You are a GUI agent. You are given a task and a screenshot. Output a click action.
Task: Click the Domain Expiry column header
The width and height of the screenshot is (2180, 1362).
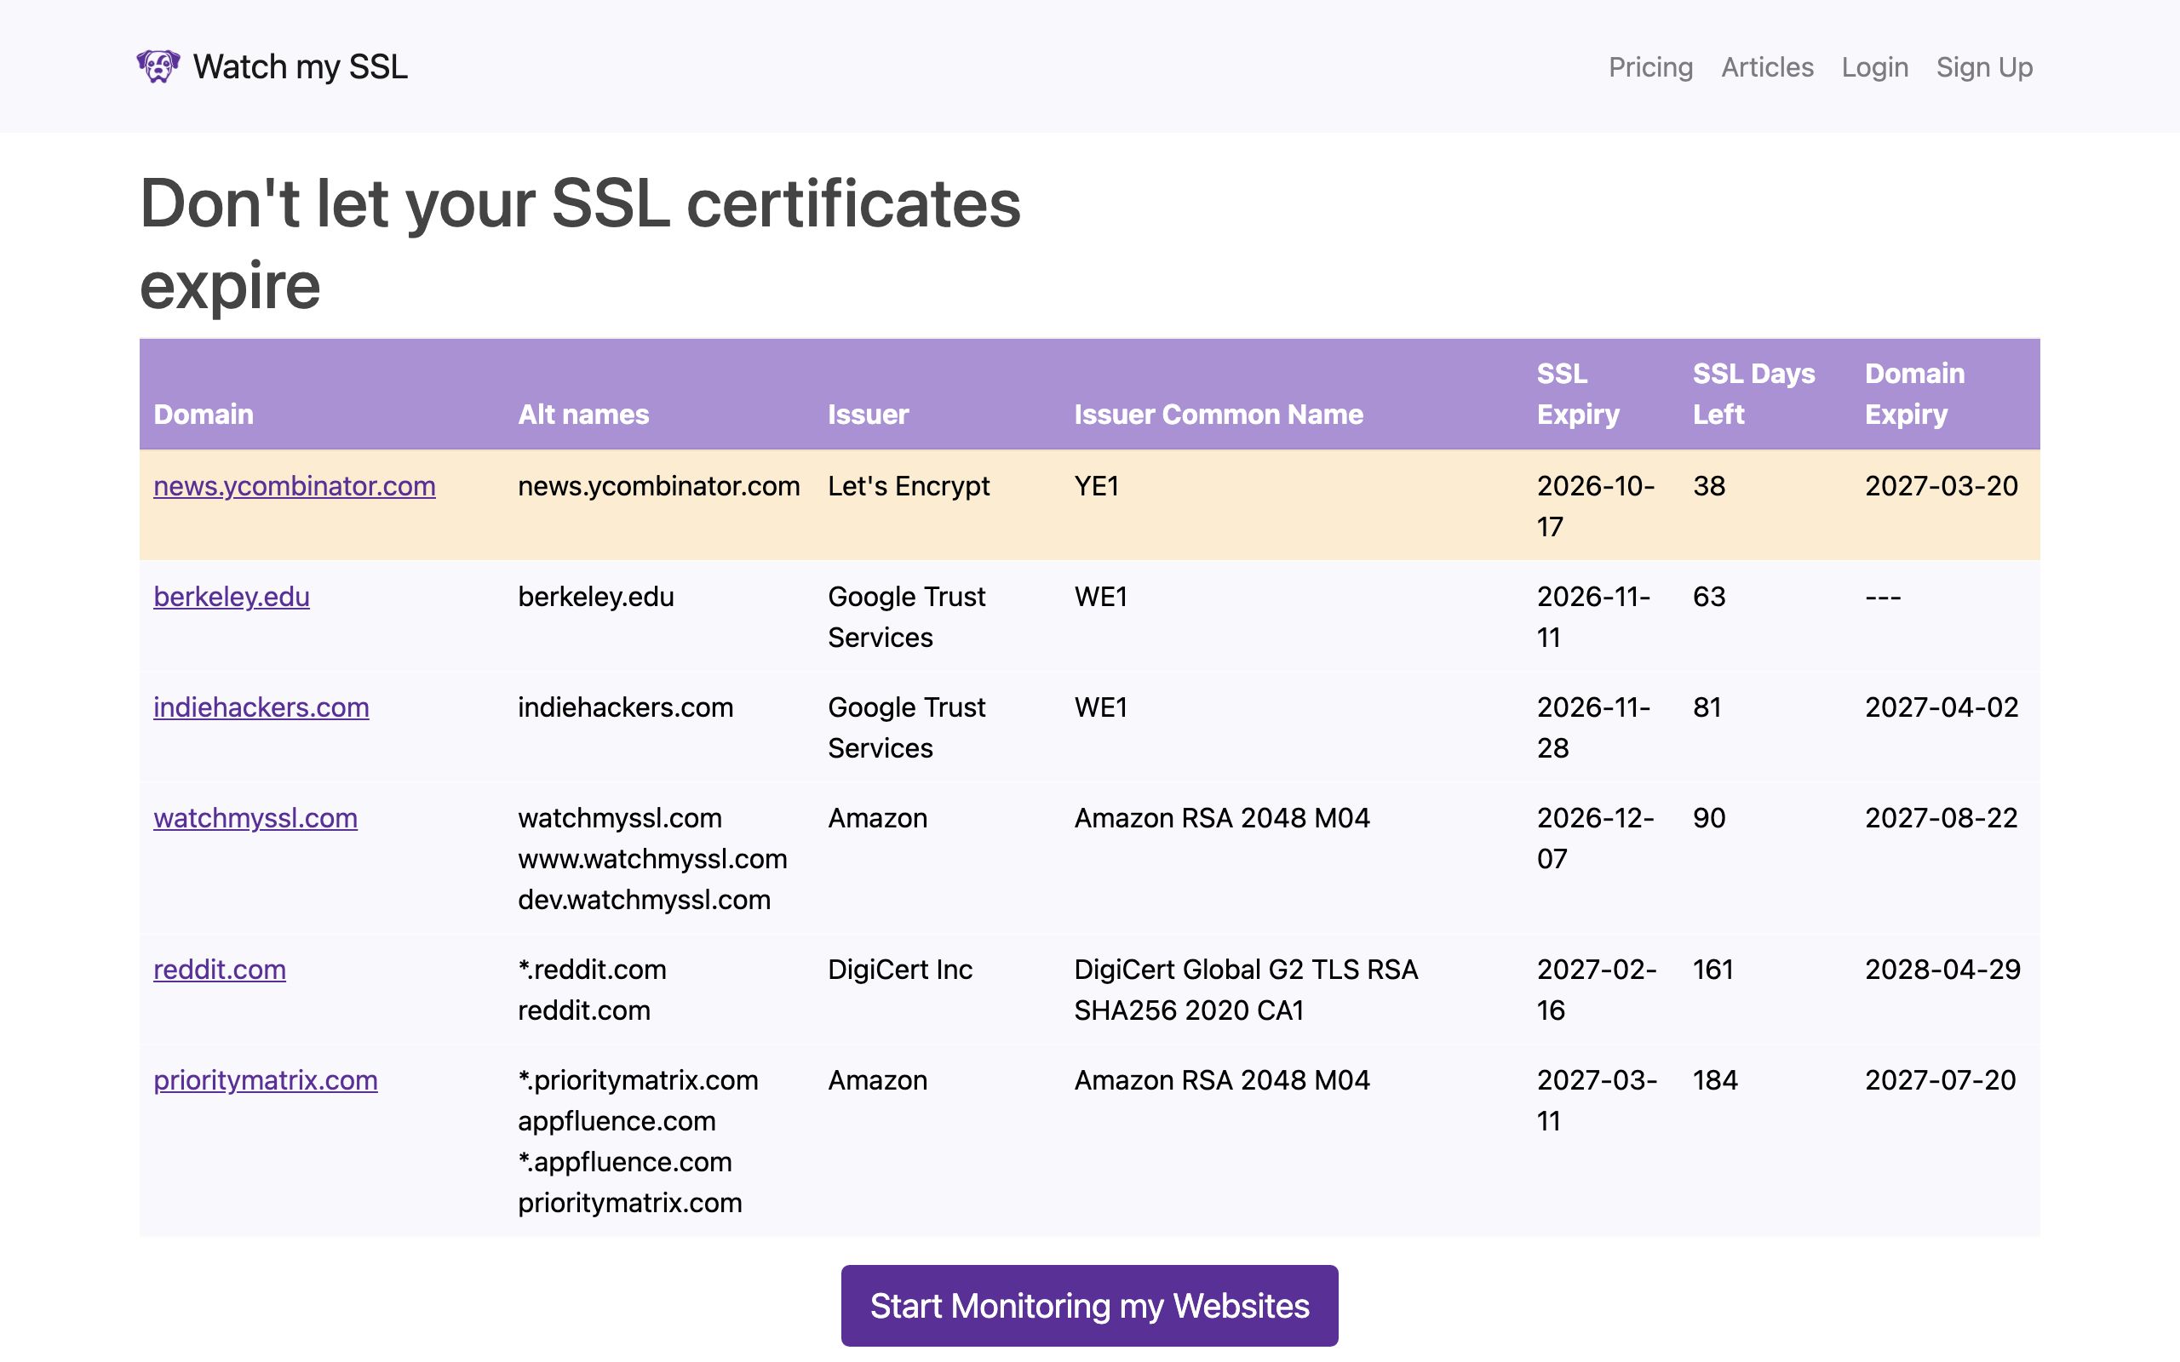point(1914,393)
